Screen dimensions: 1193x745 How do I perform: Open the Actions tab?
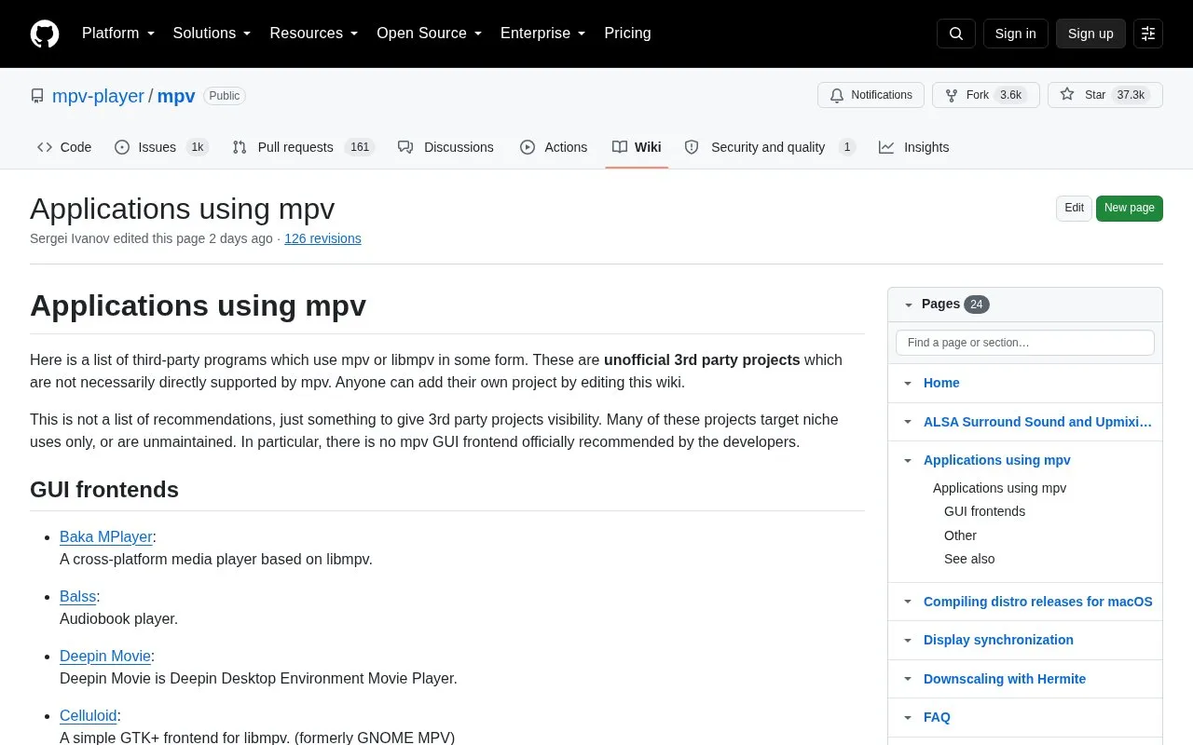pos(554,147)
